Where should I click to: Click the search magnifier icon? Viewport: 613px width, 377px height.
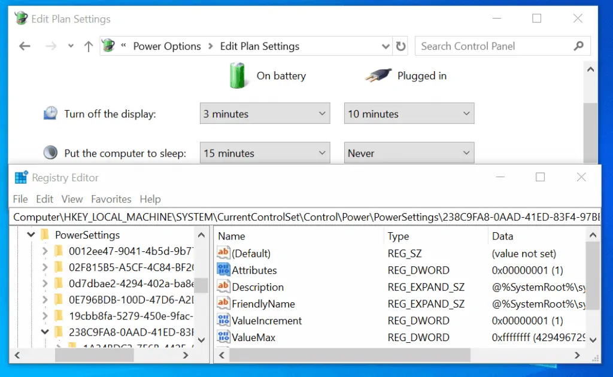[579, 46]
